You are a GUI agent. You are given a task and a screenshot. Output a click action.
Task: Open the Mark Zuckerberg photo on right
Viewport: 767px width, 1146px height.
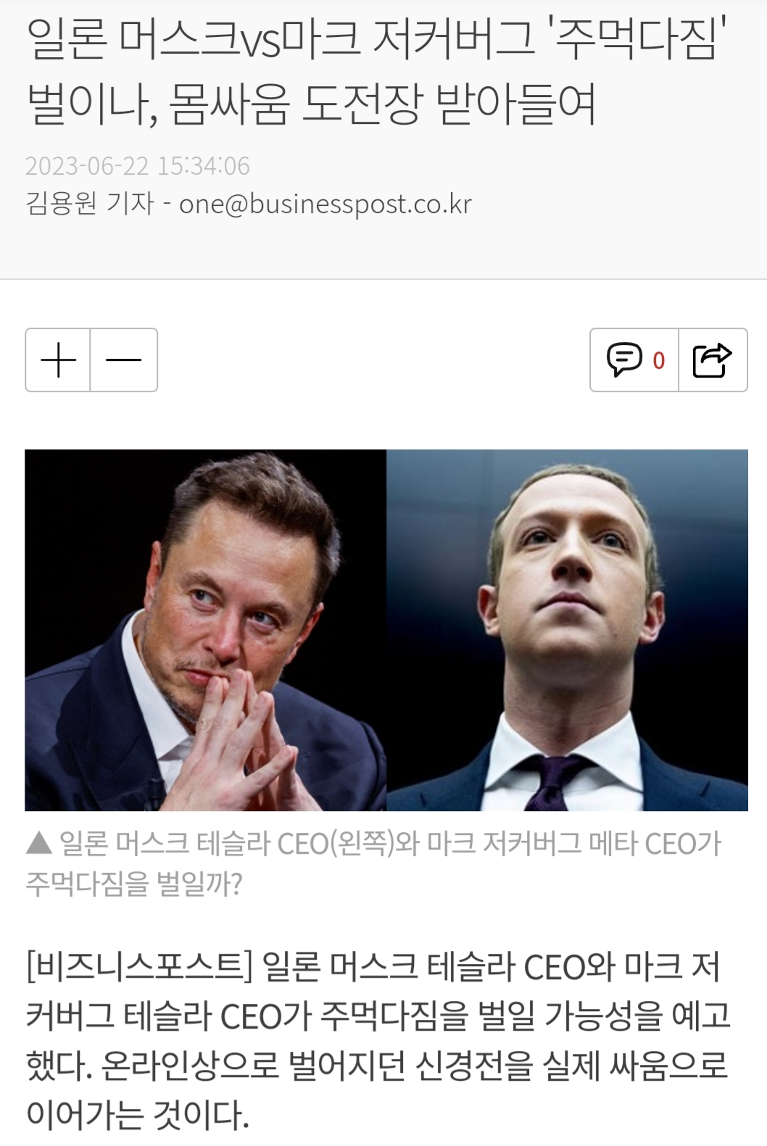click(567, 630)
